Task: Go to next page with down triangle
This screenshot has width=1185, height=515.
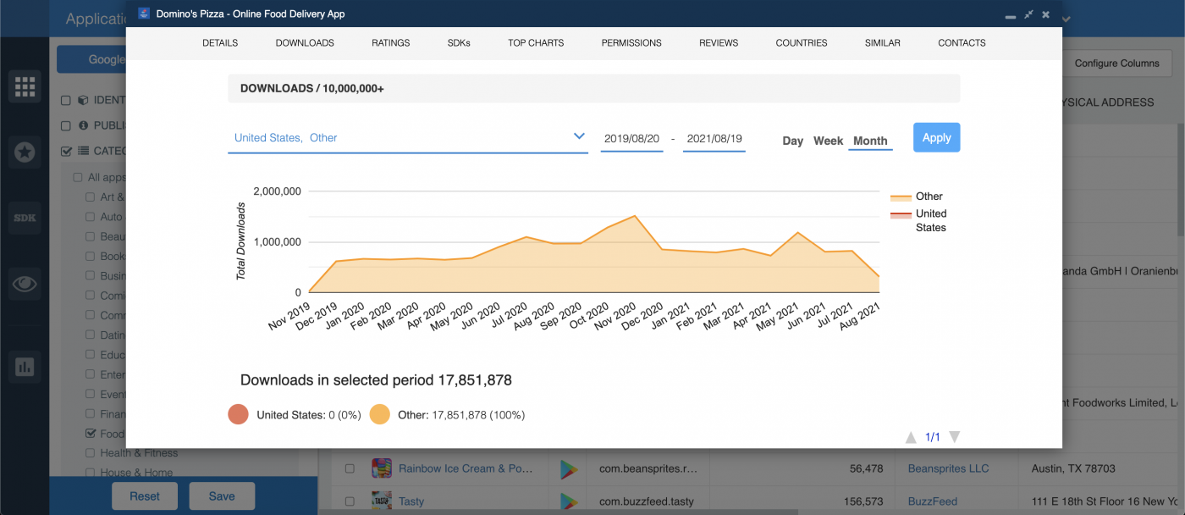Action: (x=954, y=437)
